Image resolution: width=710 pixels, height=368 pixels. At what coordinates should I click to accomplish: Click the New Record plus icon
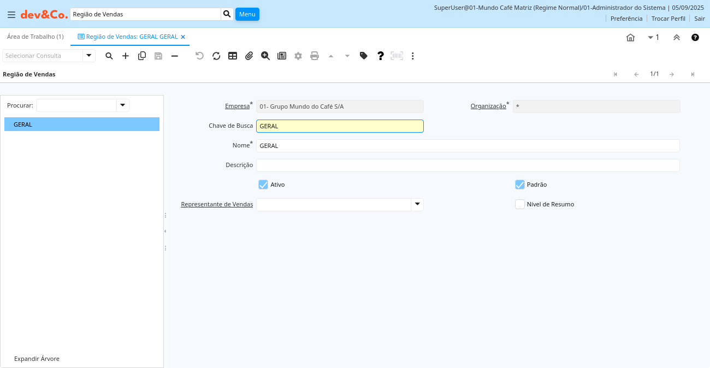(x=126, y=56)
